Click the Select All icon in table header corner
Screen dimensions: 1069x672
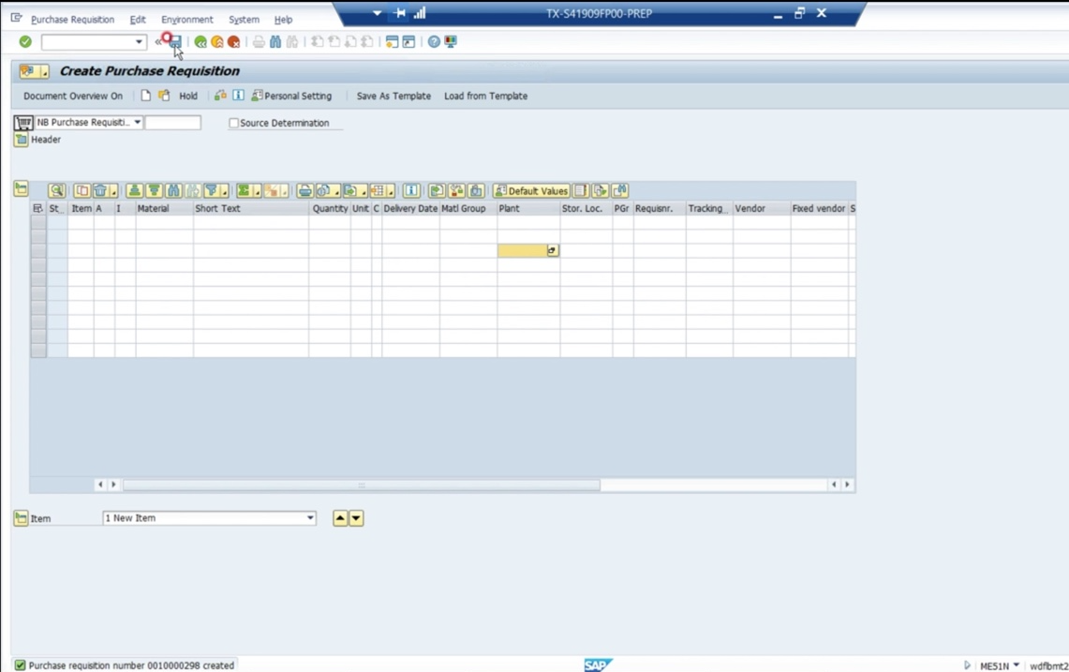point(37,208)
